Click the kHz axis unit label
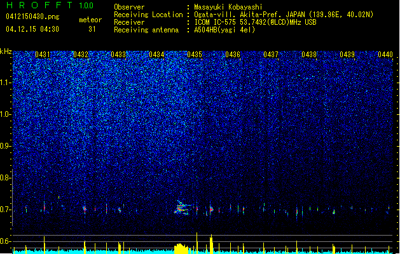The image size is (400, 254). (x=6, y=51)
